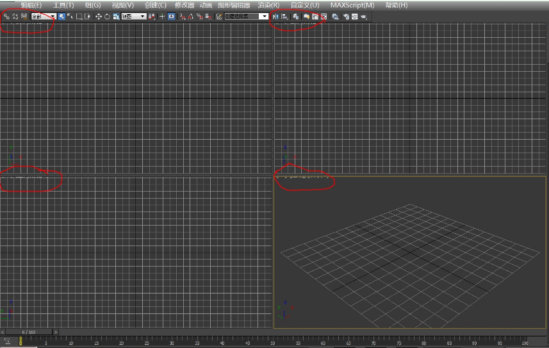This screenshot has height=348, width=549.
Task: Toggle Angle Snap
Action: tap(191, 17)
